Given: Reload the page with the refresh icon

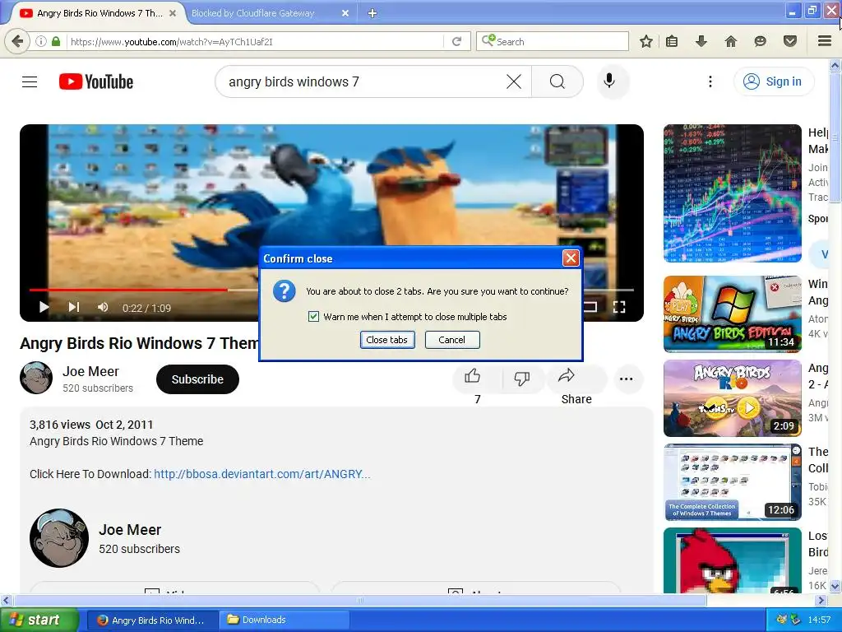Looking at the screenshot, I should point(456,41).
